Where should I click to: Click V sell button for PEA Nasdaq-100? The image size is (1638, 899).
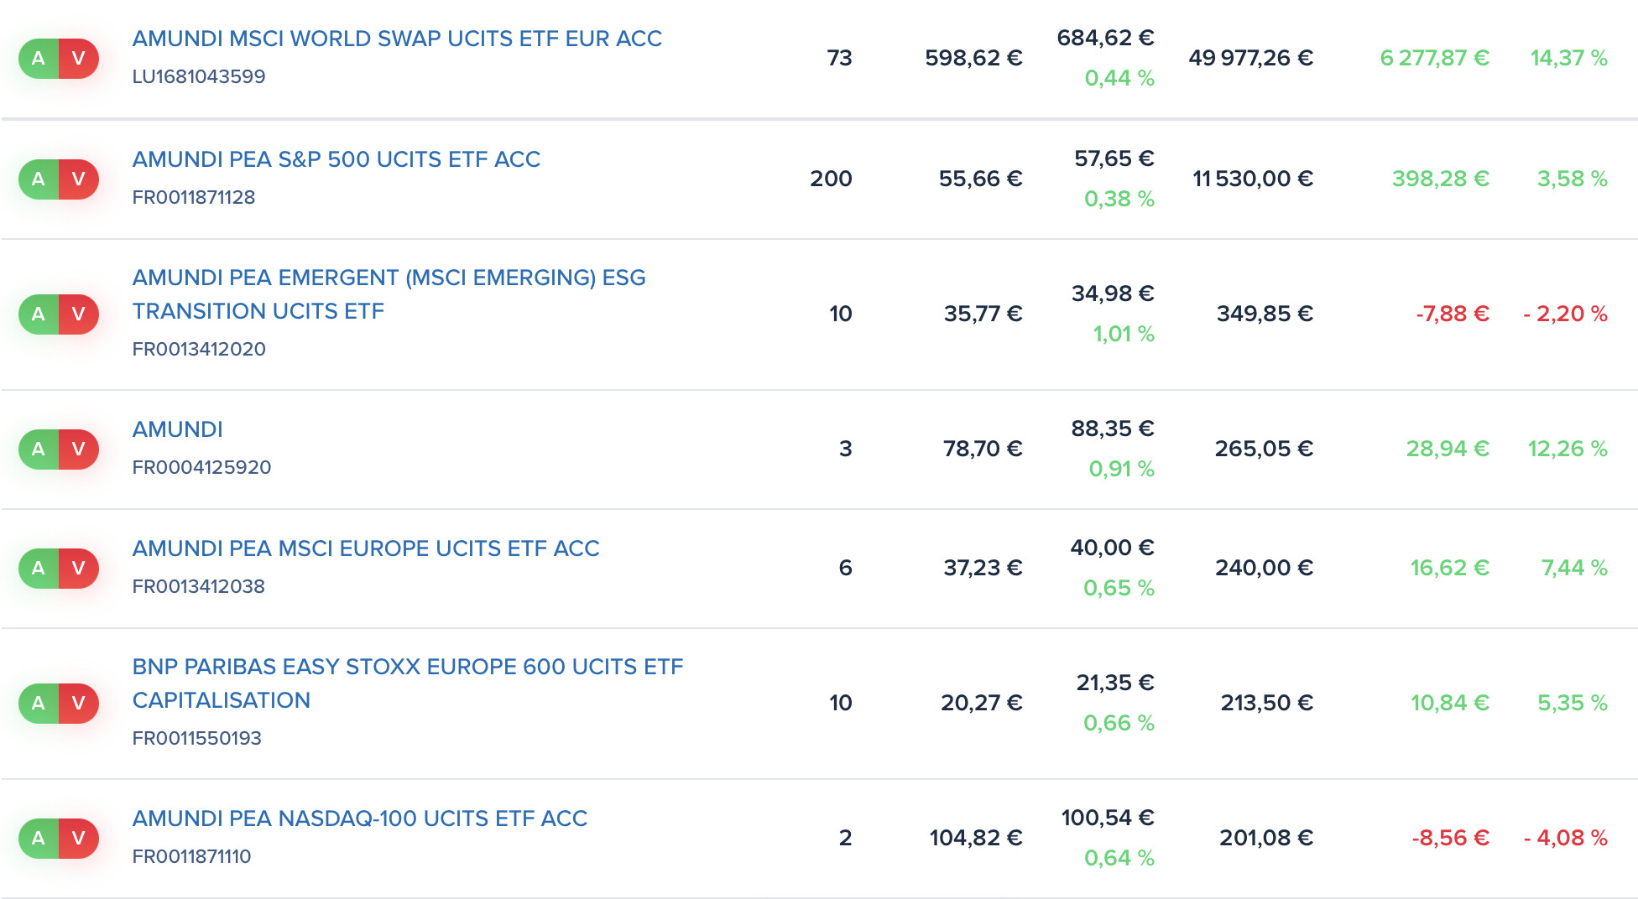[x=79, y=839]
